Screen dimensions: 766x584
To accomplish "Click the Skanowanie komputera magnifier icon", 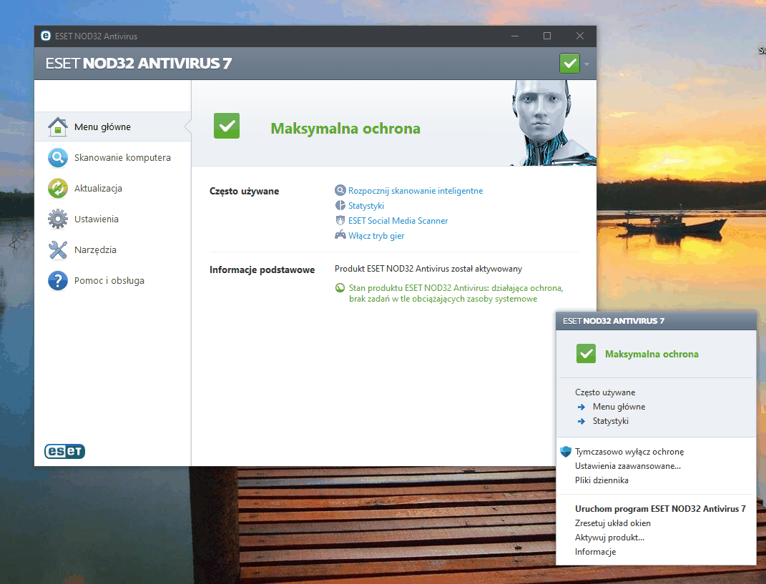I will 58,158.
